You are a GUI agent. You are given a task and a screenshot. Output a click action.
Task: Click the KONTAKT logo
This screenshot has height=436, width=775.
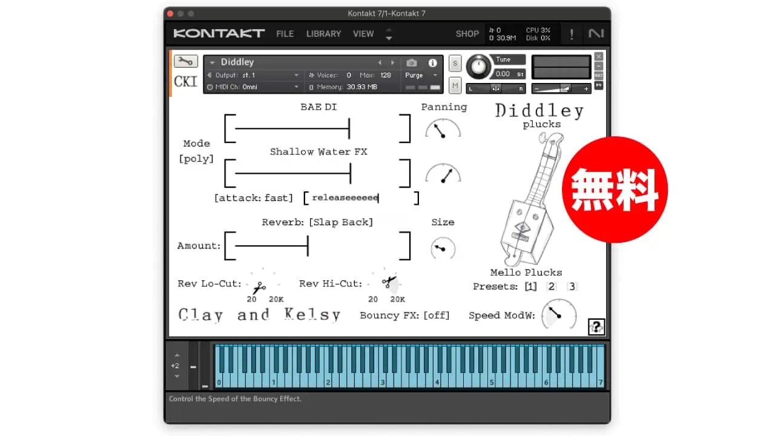pos(219,33)
